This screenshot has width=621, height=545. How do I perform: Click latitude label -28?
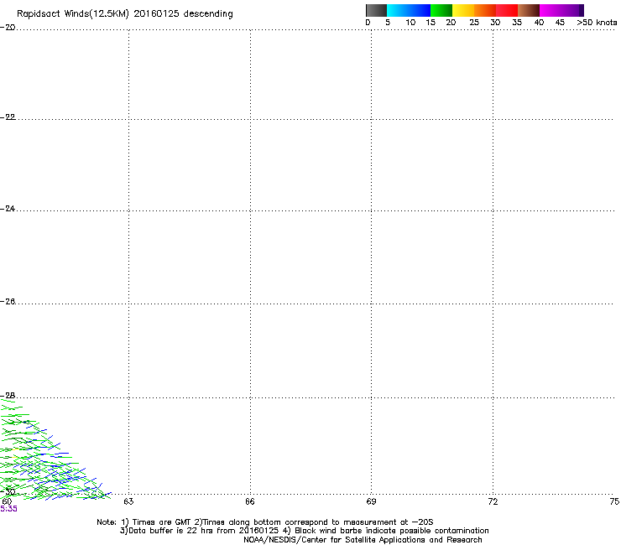coord(8,396)
